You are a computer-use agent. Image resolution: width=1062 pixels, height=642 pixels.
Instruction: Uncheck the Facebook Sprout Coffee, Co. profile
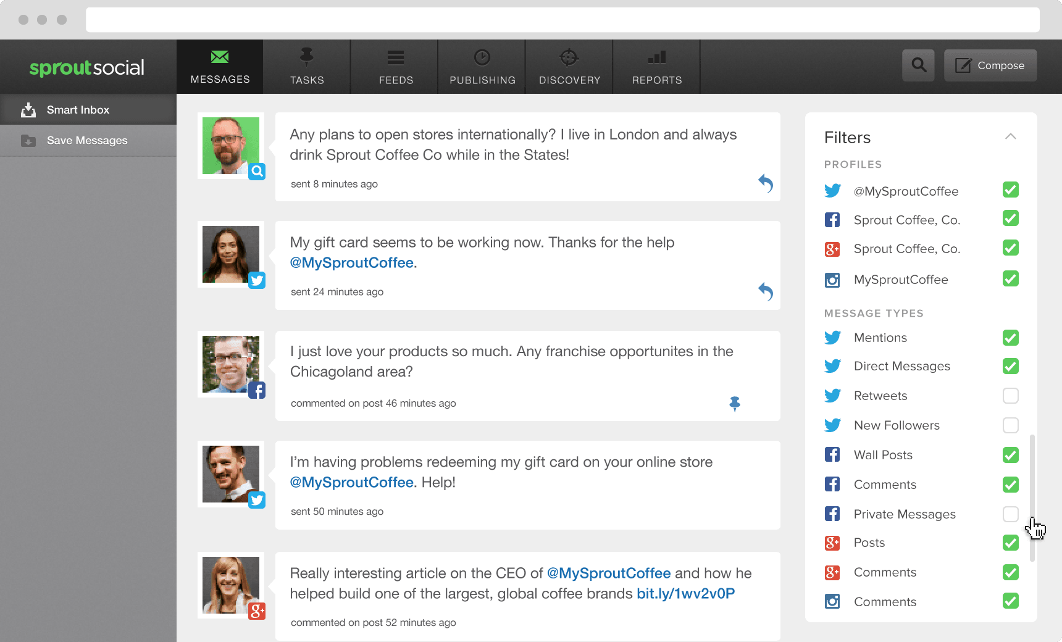(x=1011, y=219)
